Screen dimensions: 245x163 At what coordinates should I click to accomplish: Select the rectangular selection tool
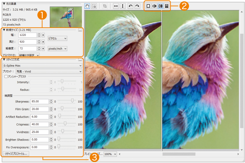tap(94, 6)
